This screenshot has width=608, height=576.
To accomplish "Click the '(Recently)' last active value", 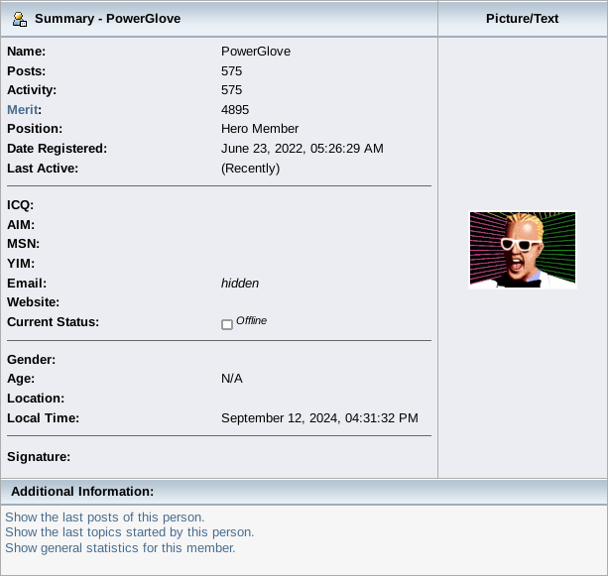I will pyautogui.click(x=251, y=169).
